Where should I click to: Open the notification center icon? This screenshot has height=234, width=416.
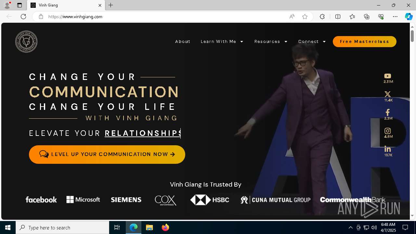pyautogui.click(x=405, y=227)
